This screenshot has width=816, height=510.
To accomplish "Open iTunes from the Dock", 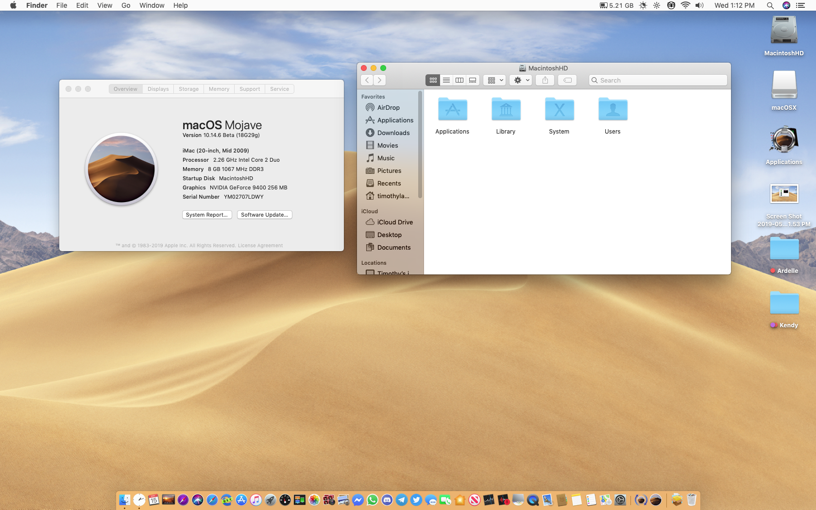I will point(256,500).
